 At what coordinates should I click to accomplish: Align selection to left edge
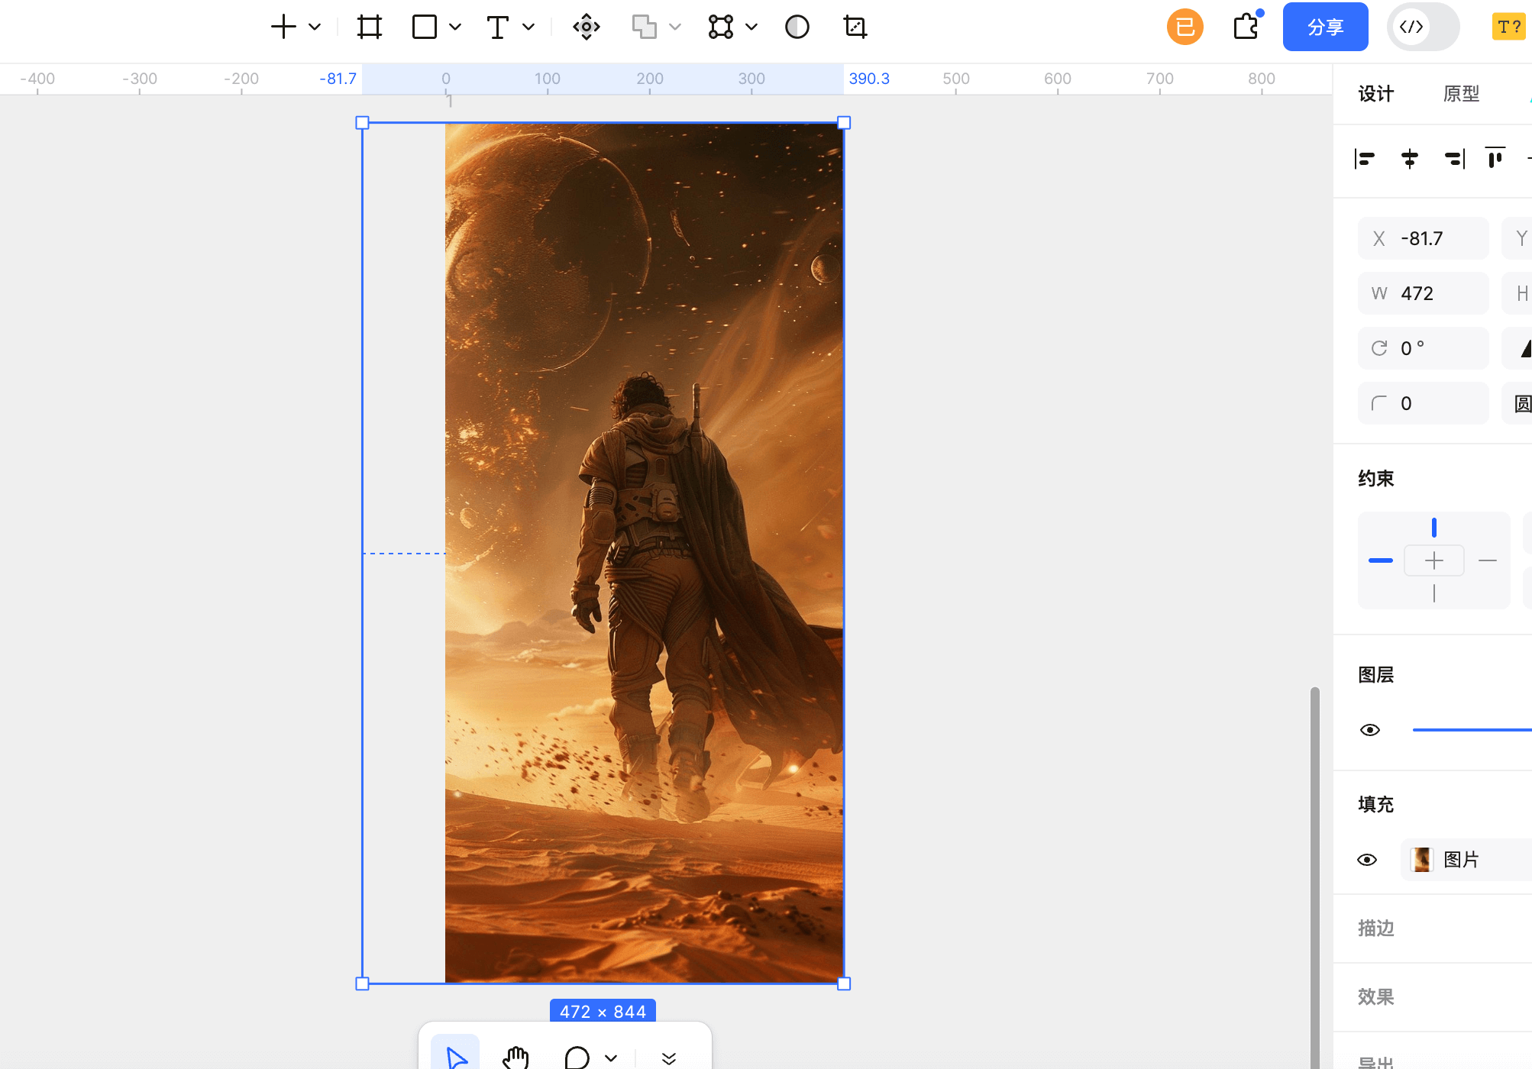(1365, 159)
